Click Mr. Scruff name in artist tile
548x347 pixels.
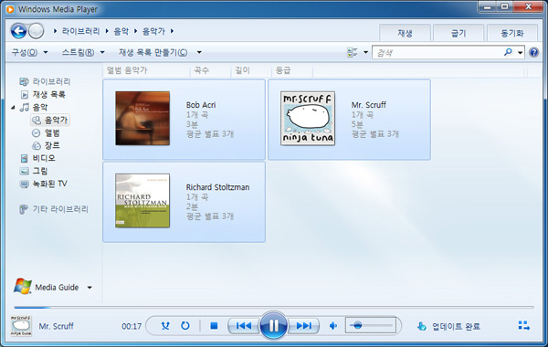pyautogui.click(x=369, y=105)
